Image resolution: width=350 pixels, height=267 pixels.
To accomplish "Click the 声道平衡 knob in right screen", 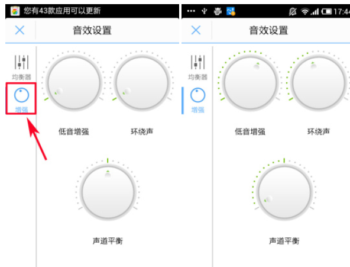I will [284, 192].
